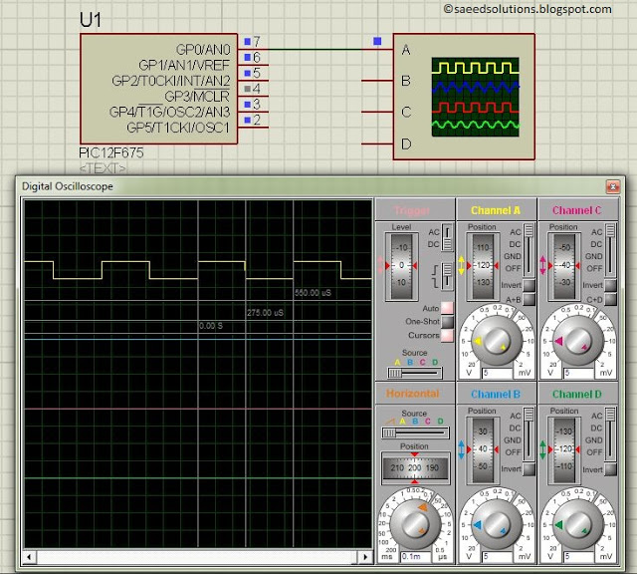Toggle Channel C Invert button
This screenshot has height=574, width=637.
pyautogui.click(x=610, y=285)
